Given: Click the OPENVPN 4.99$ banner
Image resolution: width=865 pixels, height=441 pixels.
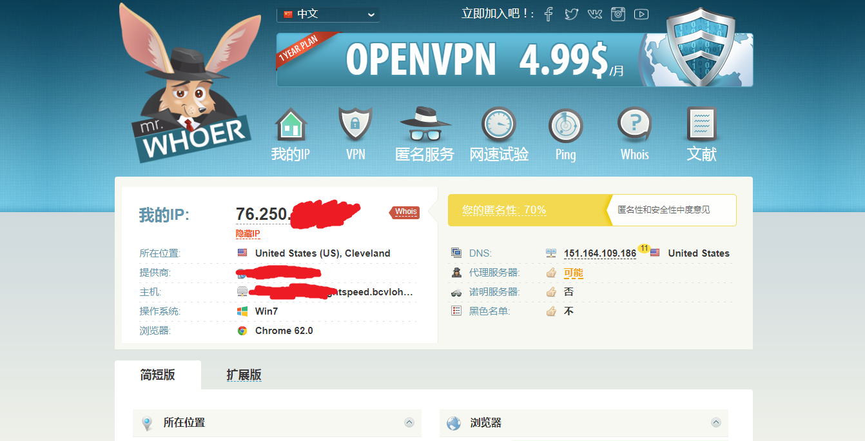Looking at the screenshot, I should tap(514, 59).
